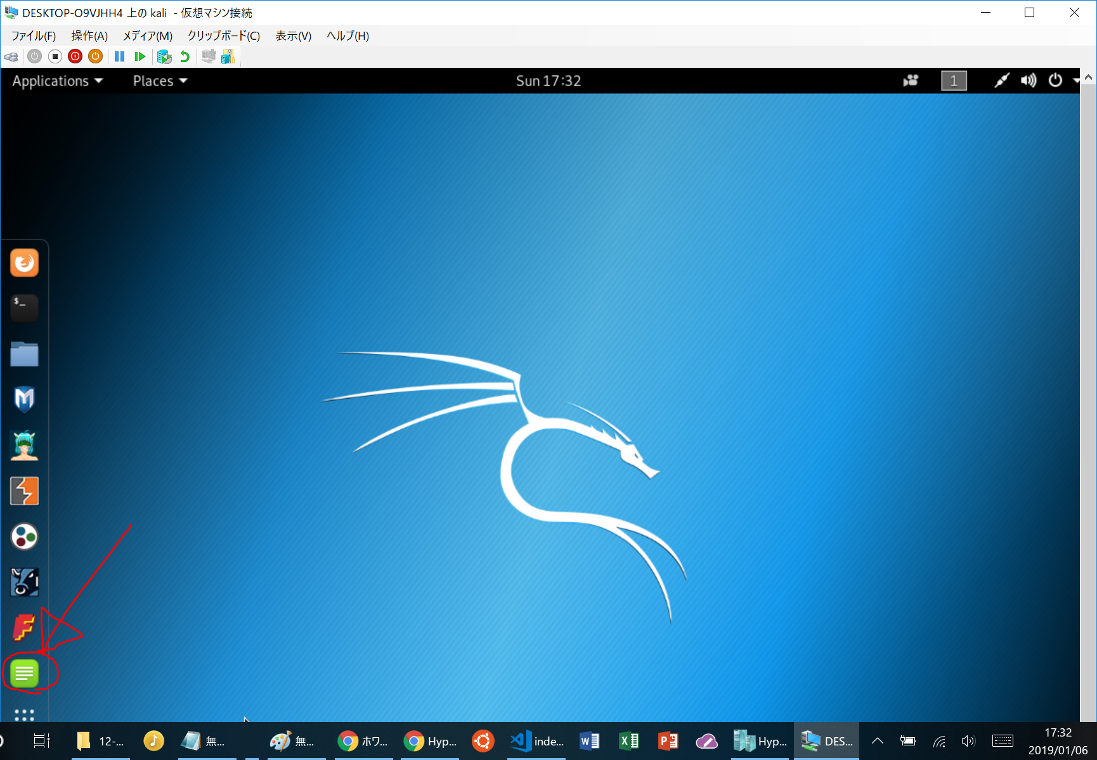Expand the Places menu
This screenshot has height=760, width=1097.
click(x=160, y=81)
